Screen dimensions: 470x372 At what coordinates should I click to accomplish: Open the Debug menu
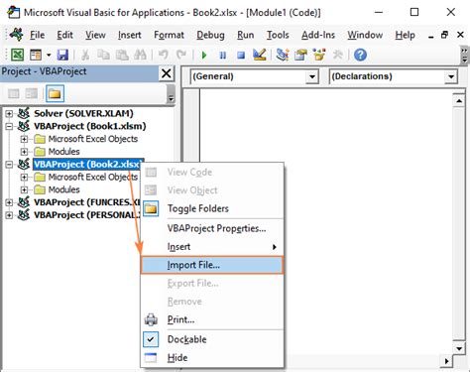click(x=210, y=35)
